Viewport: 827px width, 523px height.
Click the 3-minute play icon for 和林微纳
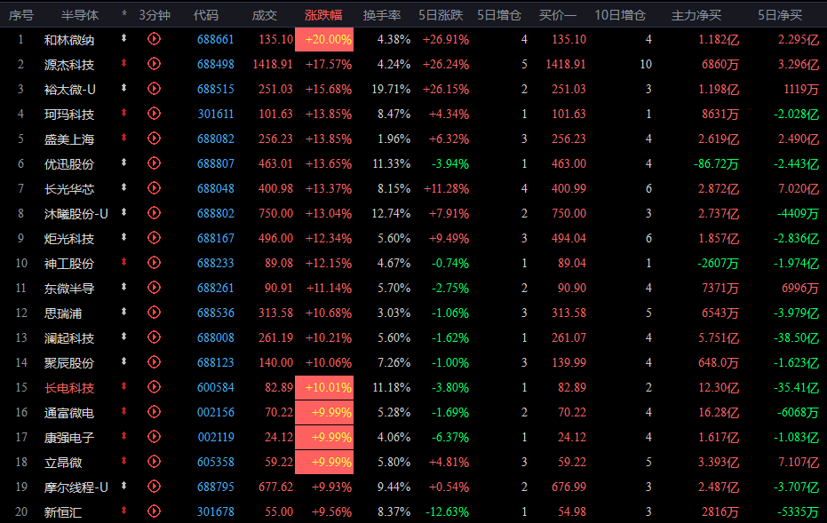(154, 39)
